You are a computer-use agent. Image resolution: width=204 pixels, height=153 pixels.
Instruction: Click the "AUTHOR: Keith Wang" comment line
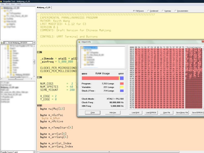click(55, 21)
